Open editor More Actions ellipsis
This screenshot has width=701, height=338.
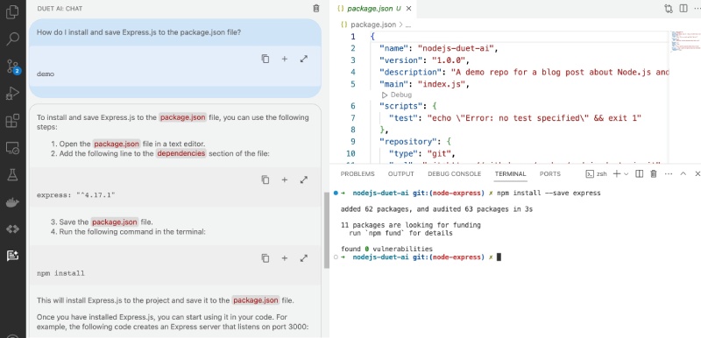click(697, 9)
